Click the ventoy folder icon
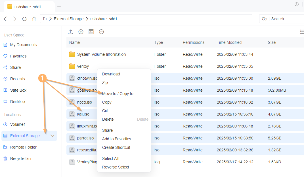 (72, 66)
